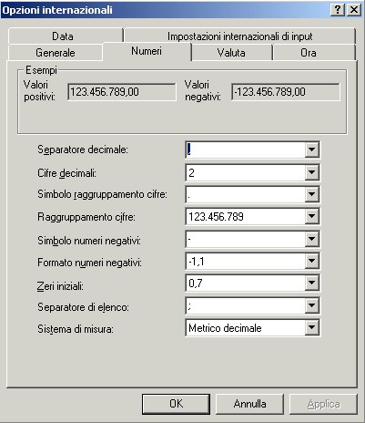Switch to the Generale tab
Image resolution: width=365 pixels, height=423 pixels.
tap(56, 53)
